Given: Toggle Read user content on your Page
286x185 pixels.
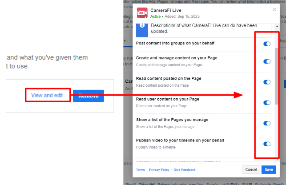Looking at the screenshot, I should click(x=267, y=103).
